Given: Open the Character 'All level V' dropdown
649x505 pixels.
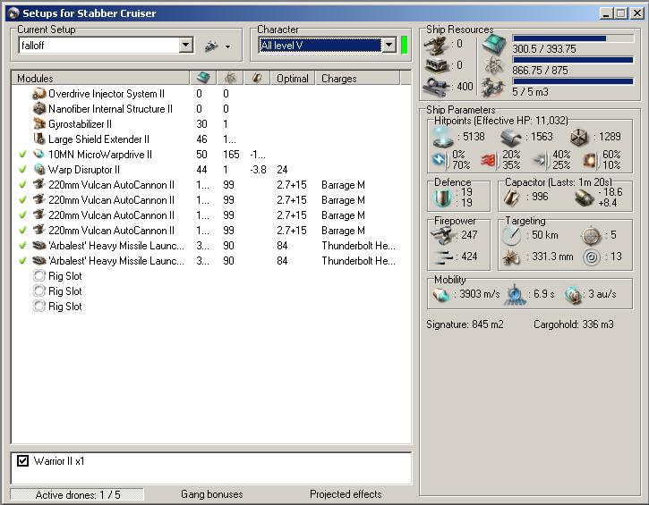Looking at the screenshot, I should point(389,45).
